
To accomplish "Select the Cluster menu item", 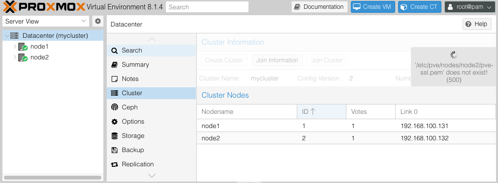I will [x=151, y=93].
